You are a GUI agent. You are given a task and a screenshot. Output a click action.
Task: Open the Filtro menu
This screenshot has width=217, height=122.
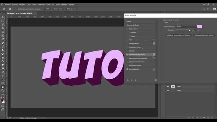48,4
